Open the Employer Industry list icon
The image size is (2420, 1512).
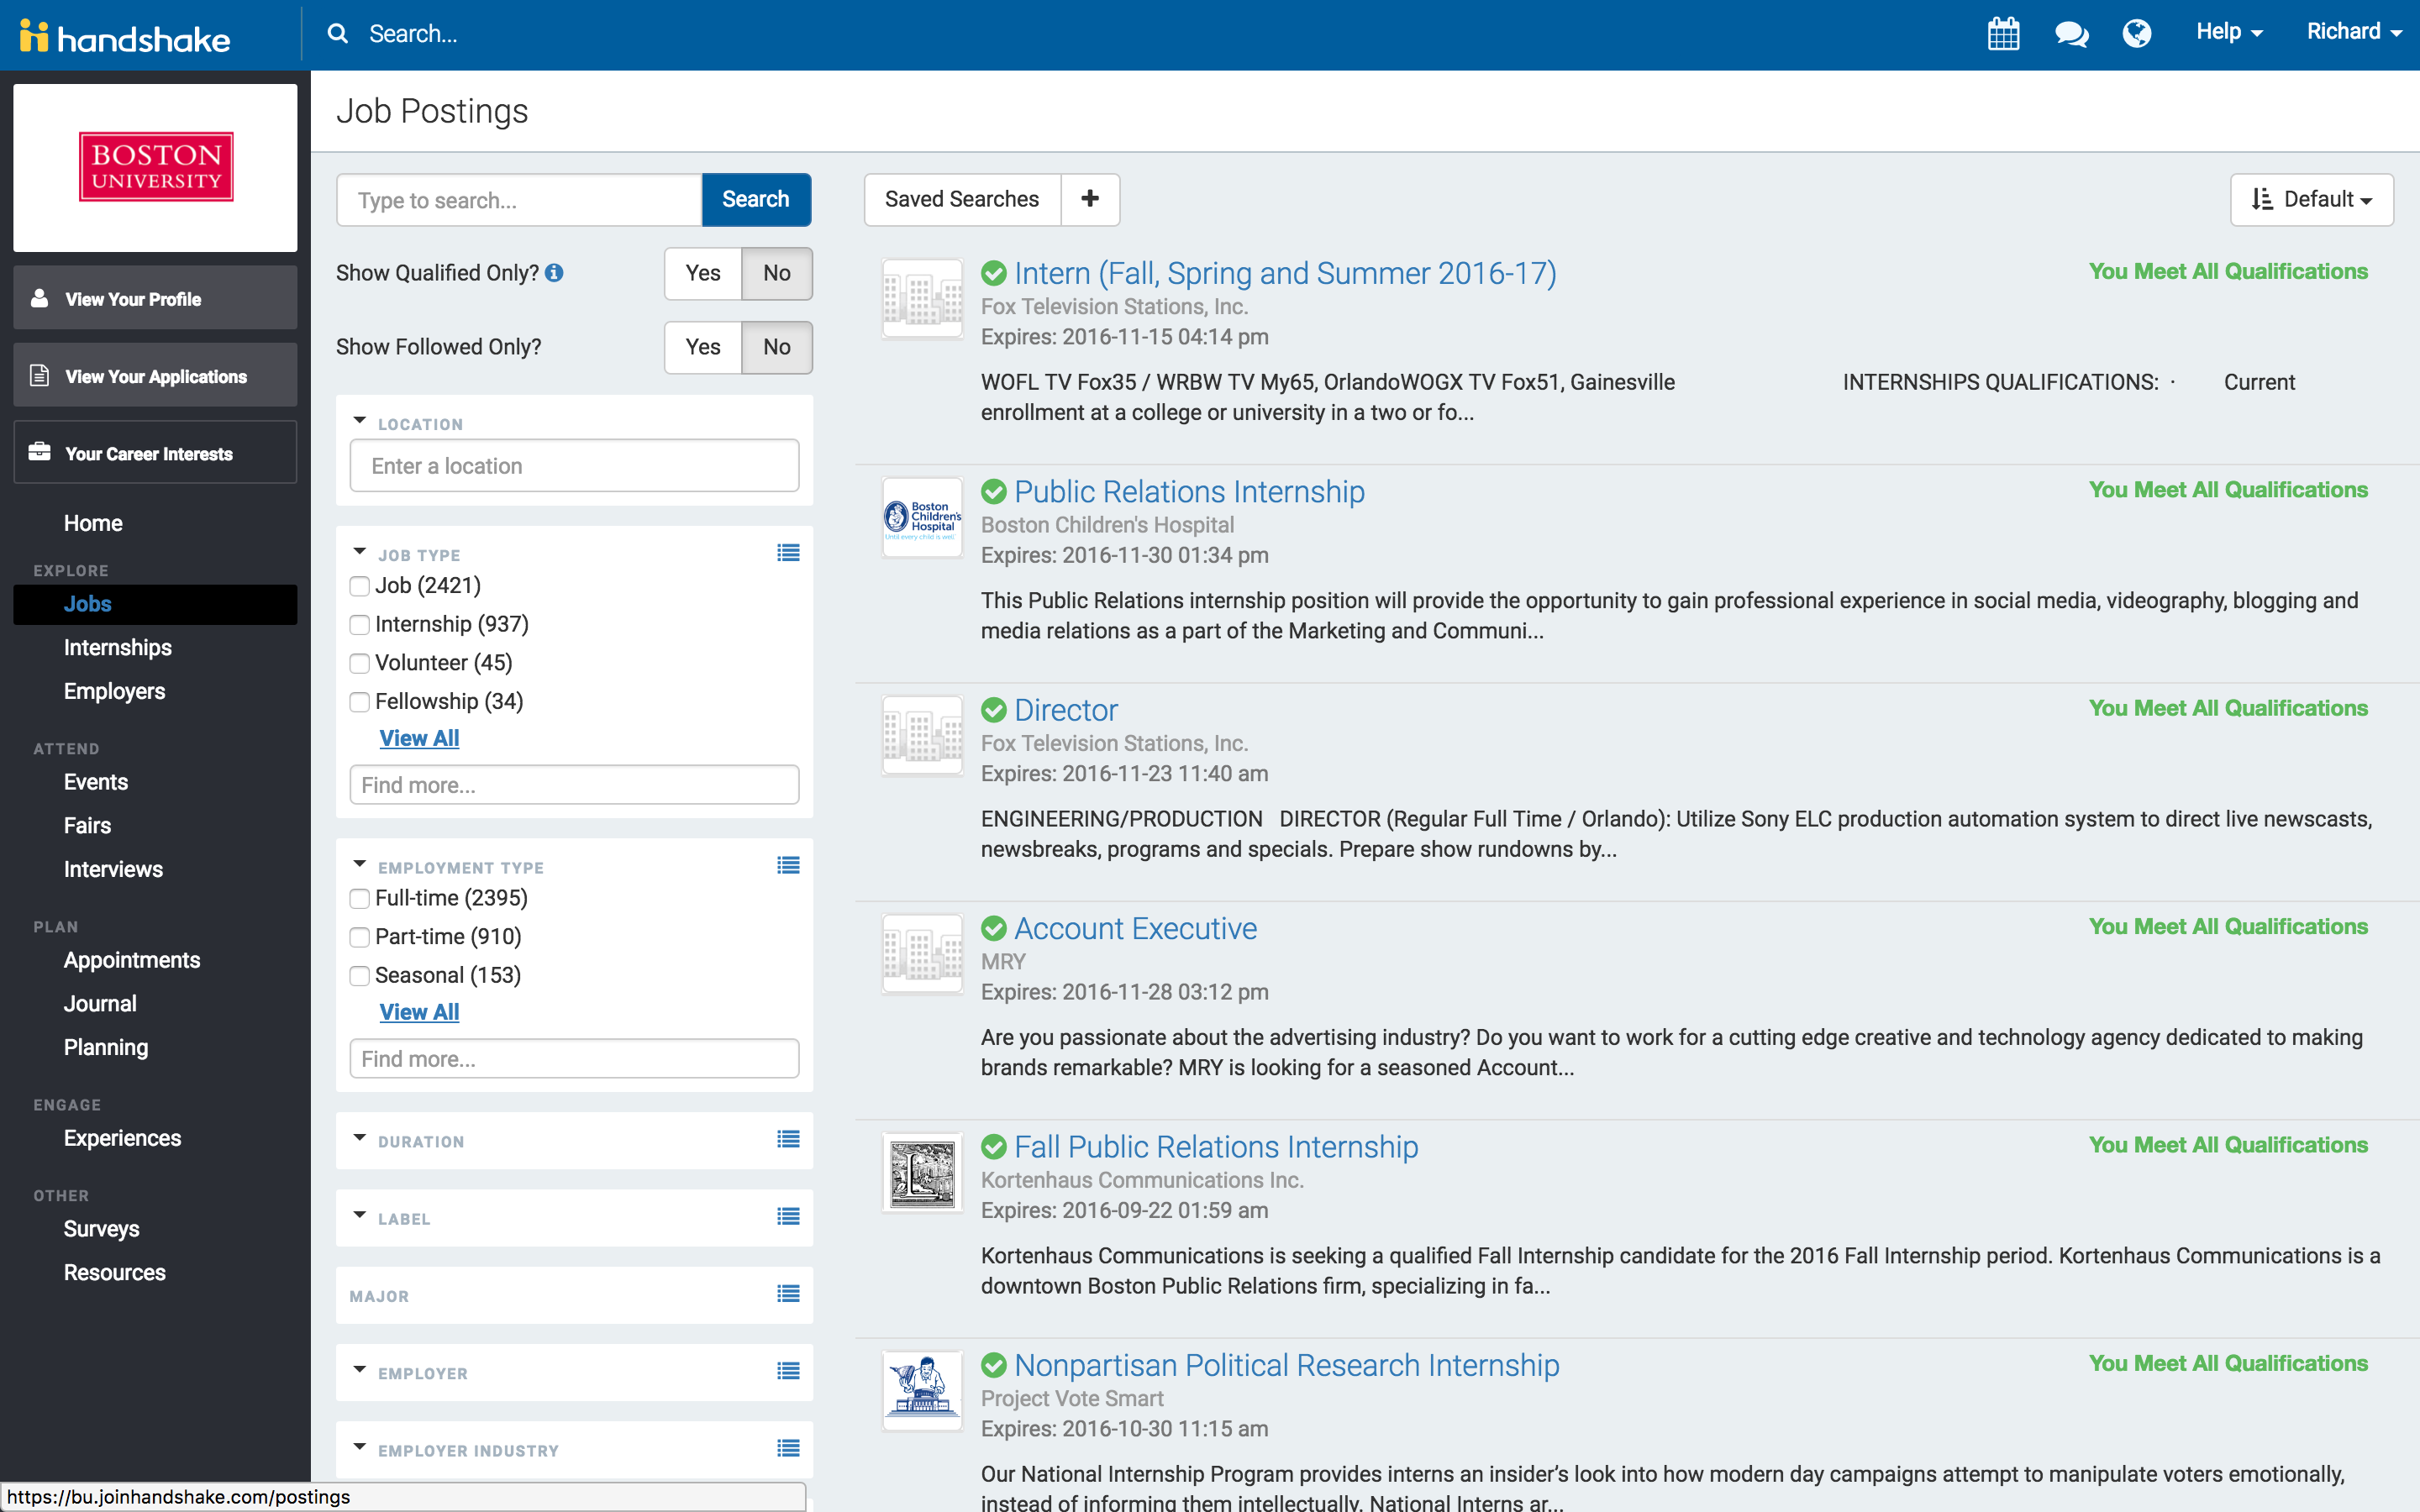click(x=788, y=1448)
